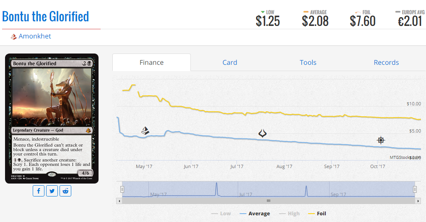Click the first spike in the navigator
Viewport: 426px width, 222px height.
pos(216,189)
